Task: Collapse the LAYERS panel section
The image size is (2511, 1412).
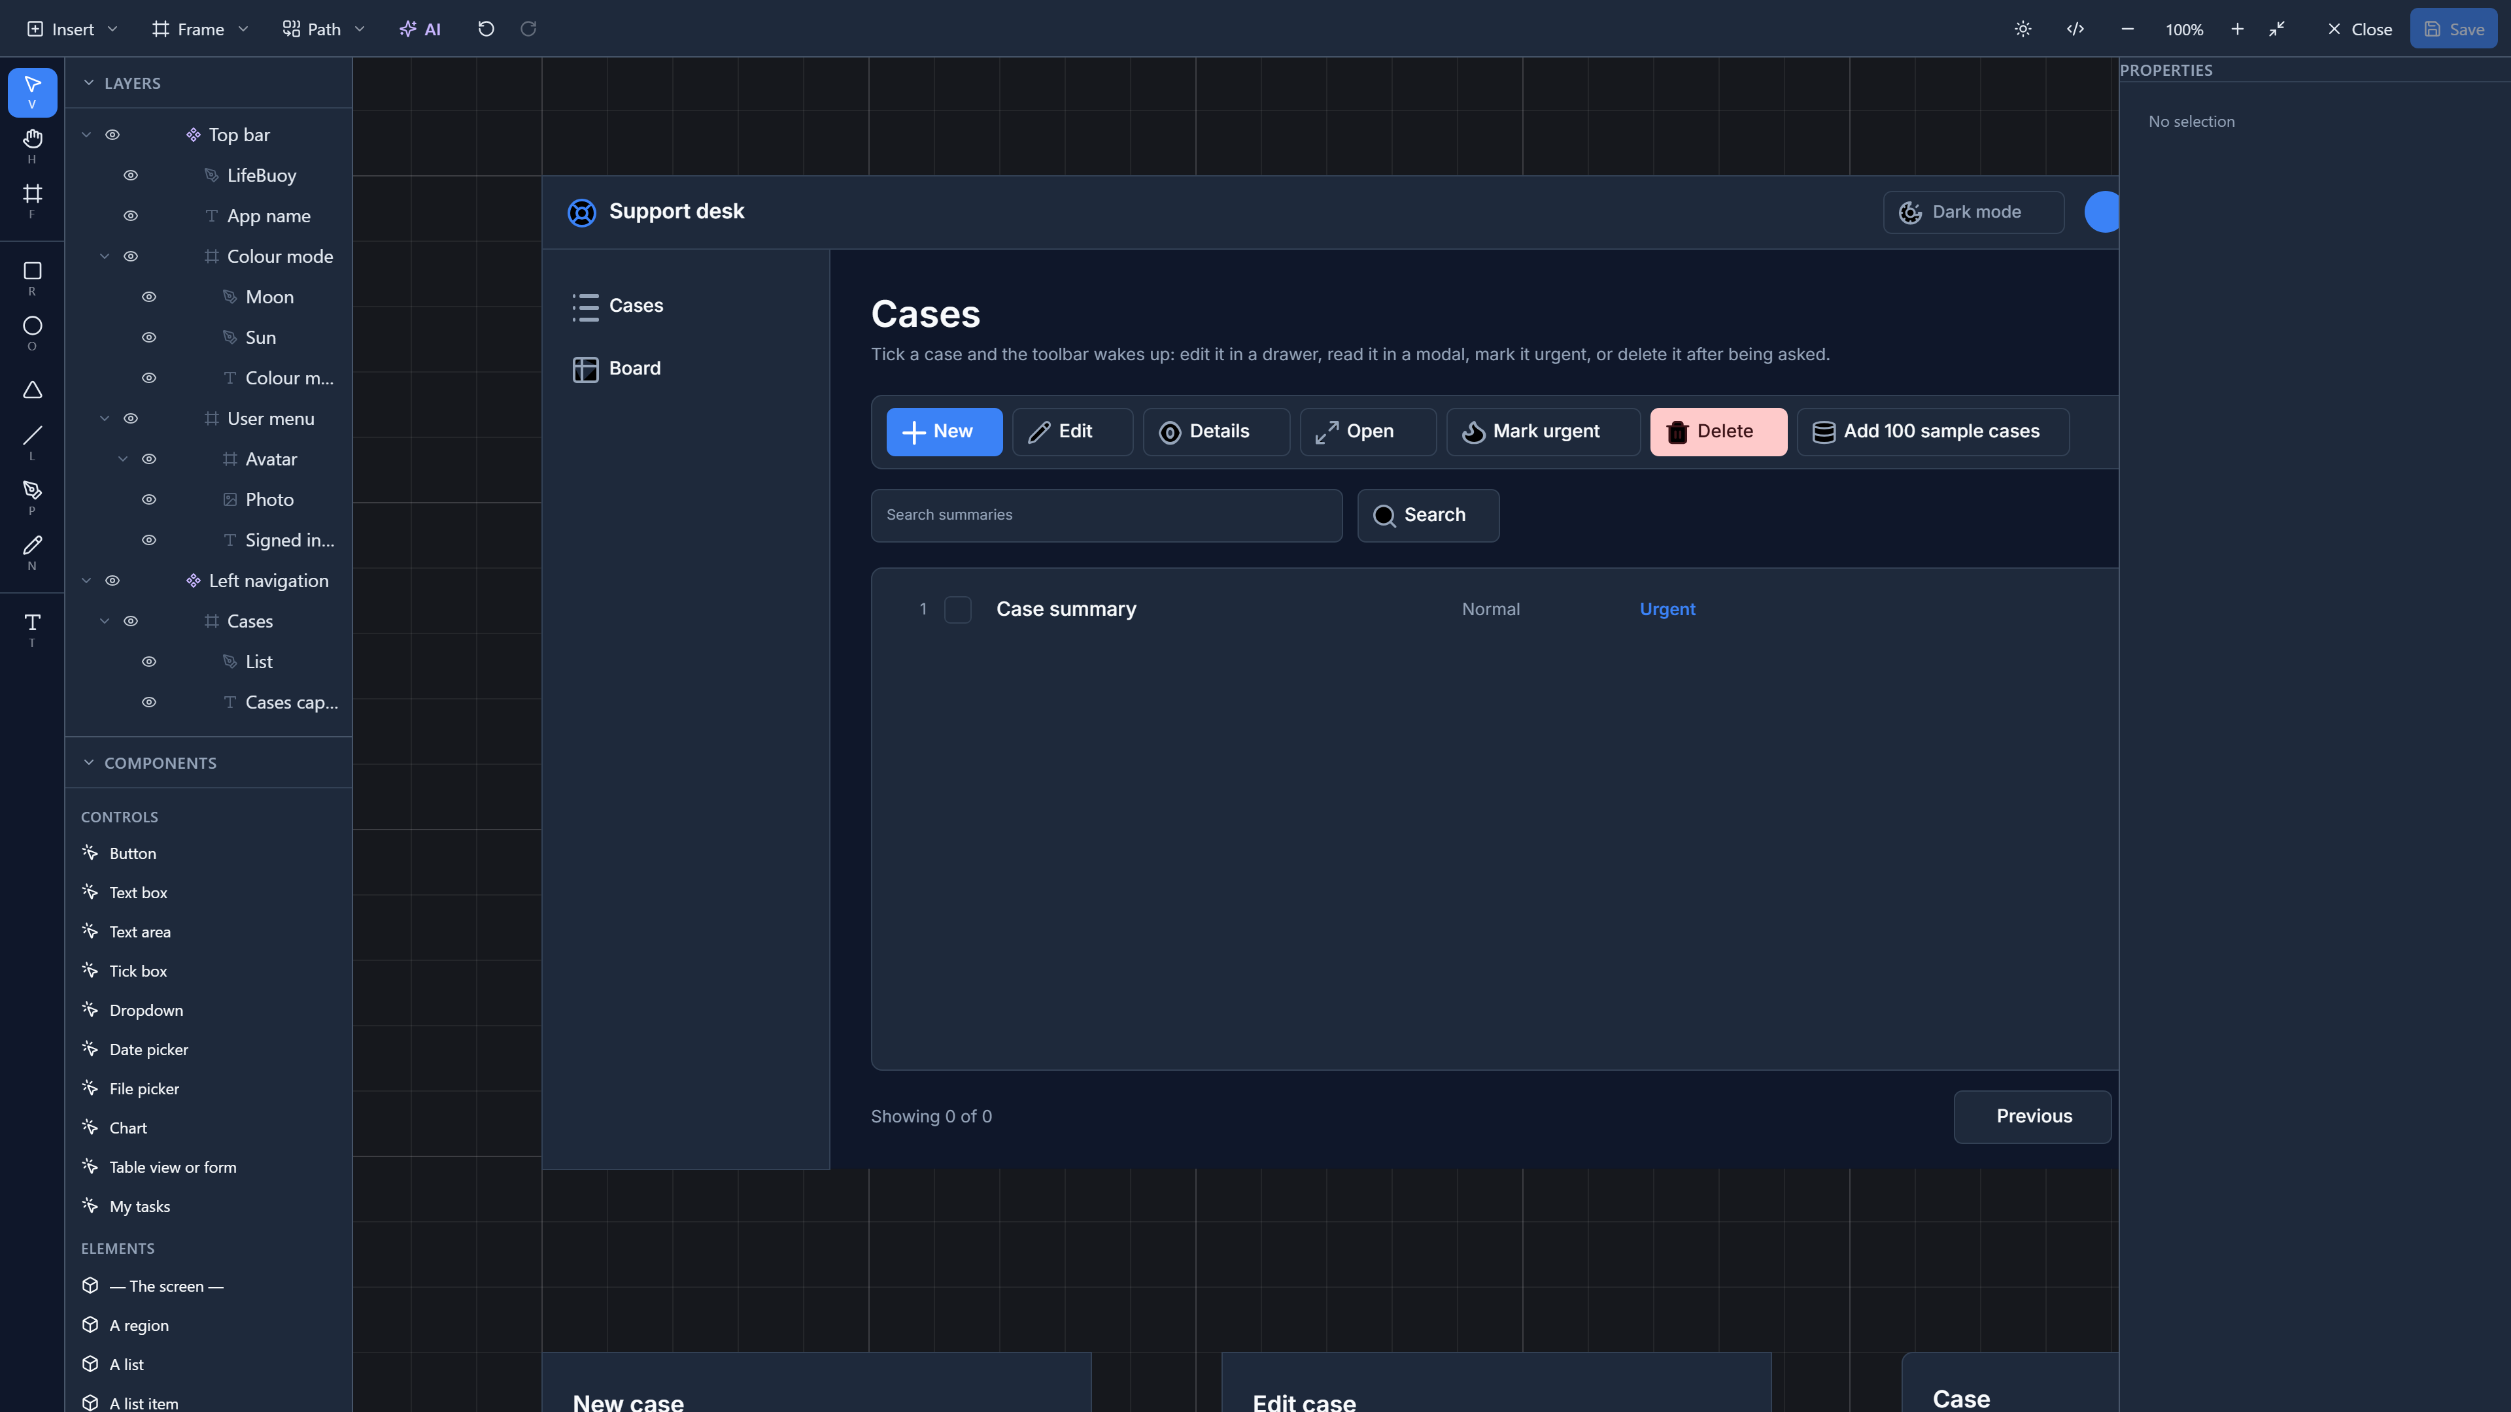Action: pyautogui.click(x=89, y=83)
